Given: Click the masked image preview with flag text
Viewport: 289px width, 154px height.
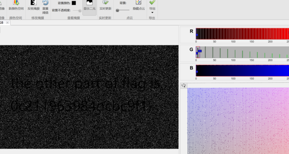Looking at the screenshot, I should tap(87, 97).
